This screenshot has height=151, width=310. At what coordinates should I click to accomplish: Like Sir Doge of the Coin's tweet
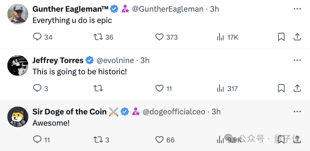point(159,140)
